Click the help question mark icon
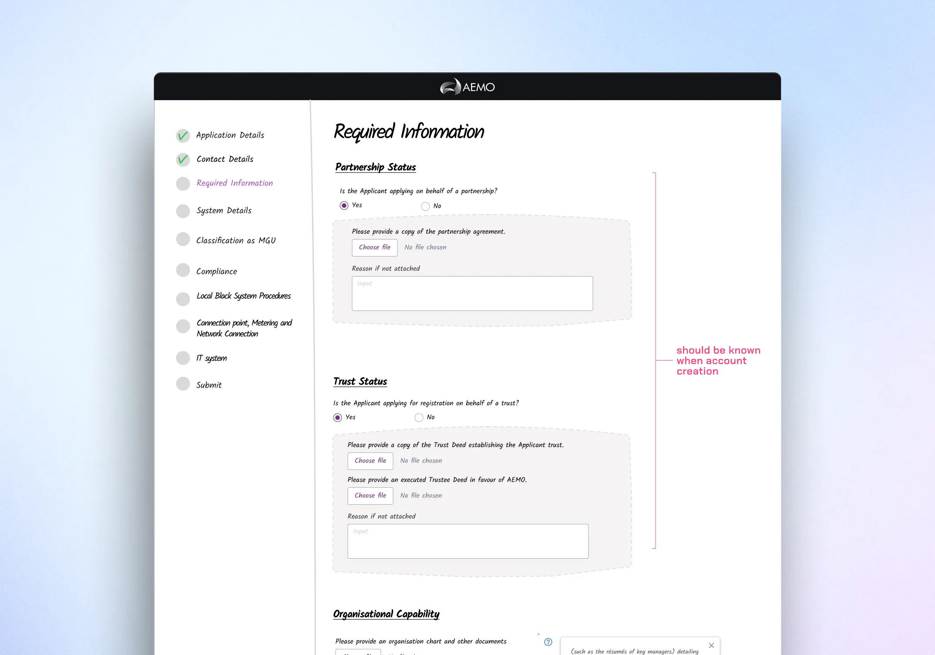This screenshot has width=935, height=655. click(548, 641)
